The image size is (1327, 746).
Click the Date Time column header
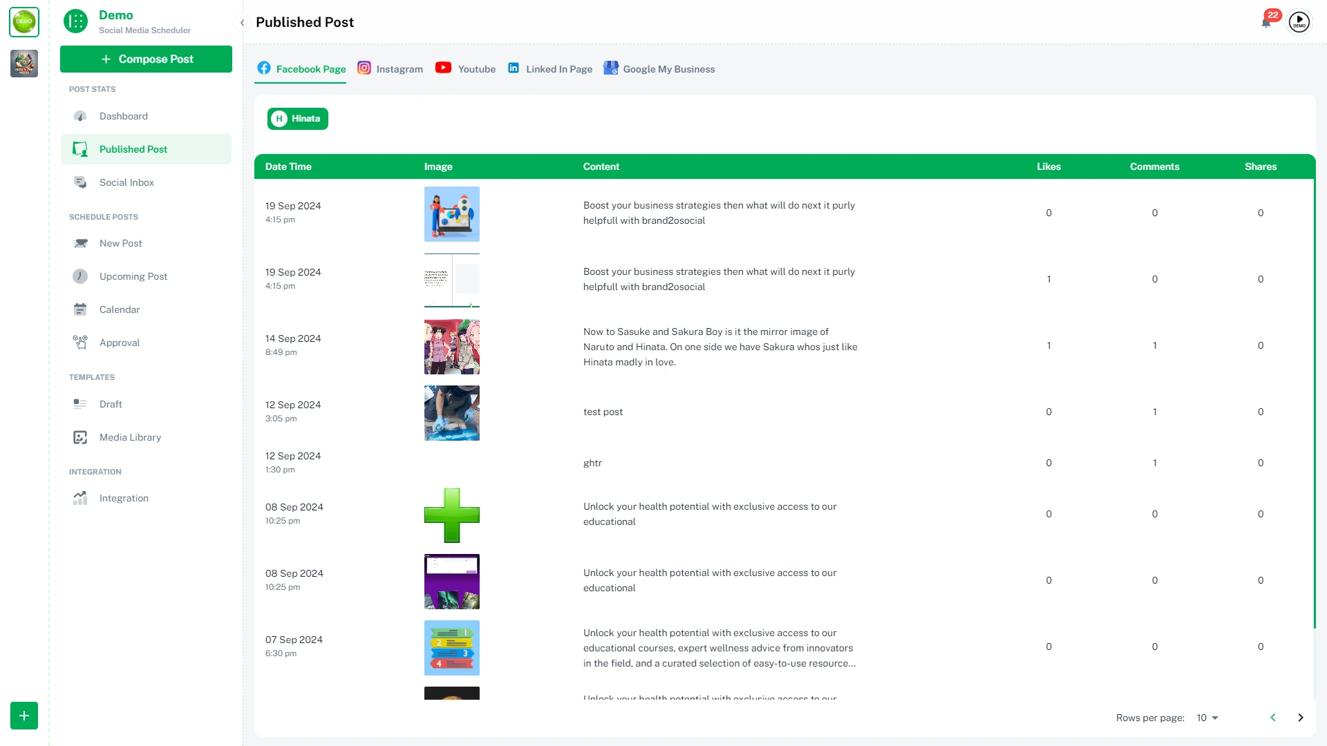[x=288, y=166]
